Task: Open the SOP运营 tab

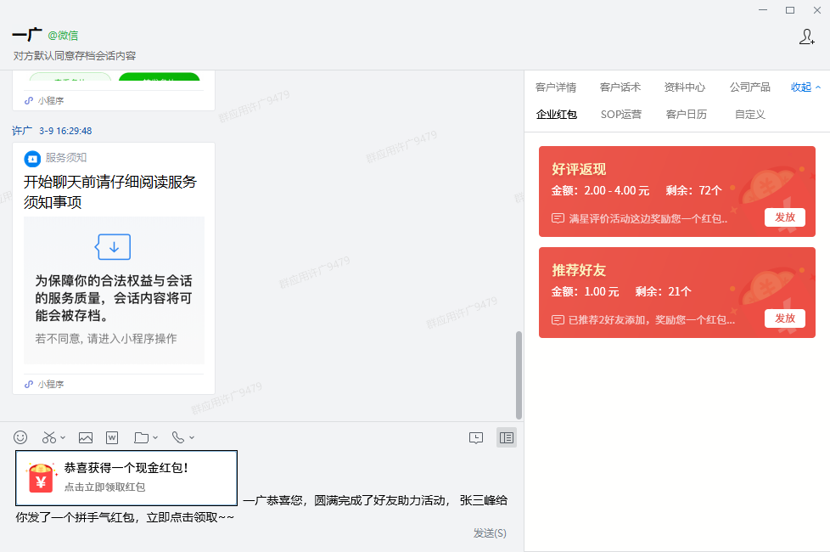Action: tap(620, 114)
